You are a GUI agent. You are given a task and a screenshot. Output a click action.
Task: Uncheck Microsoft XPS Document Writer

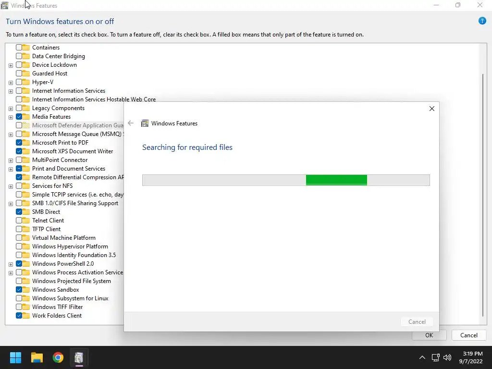click(x=19, y=151)
